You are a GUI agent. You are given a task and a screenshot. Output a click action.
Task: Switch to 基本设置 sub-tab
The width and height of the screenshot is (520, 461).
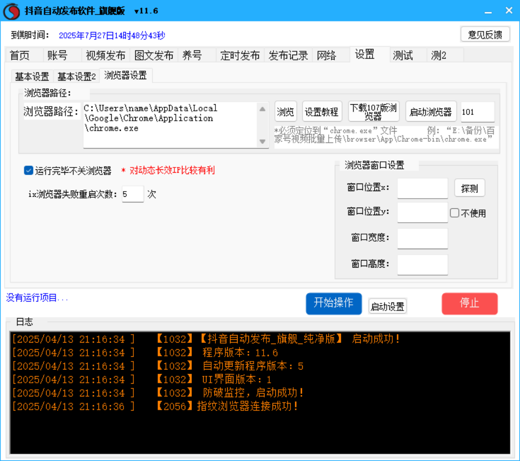tap(32, 76)
